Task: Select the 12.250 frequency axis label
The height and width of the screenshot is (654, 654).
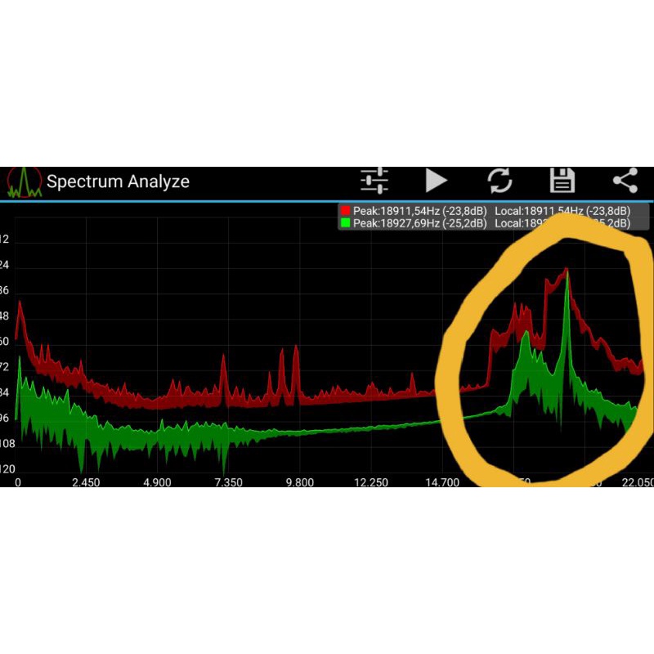Action: [x=370, y=482]
